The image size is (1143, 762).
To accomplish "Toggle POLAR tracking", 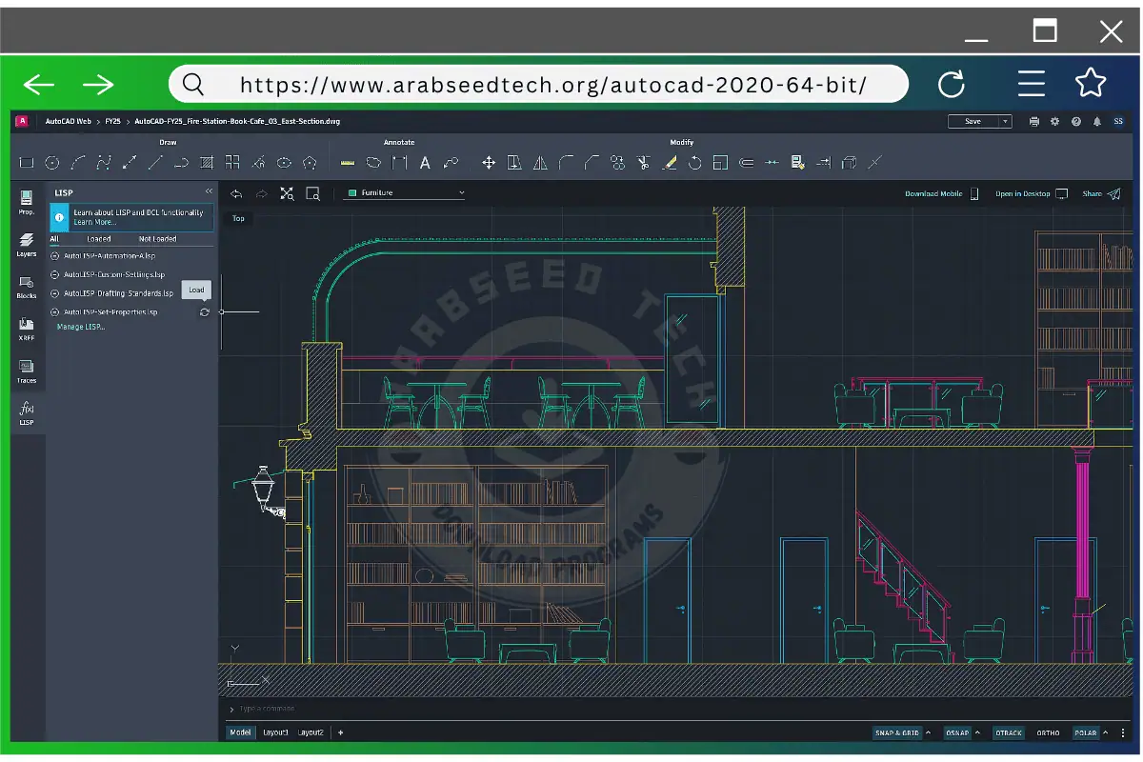I will [x=1085, y=732].
